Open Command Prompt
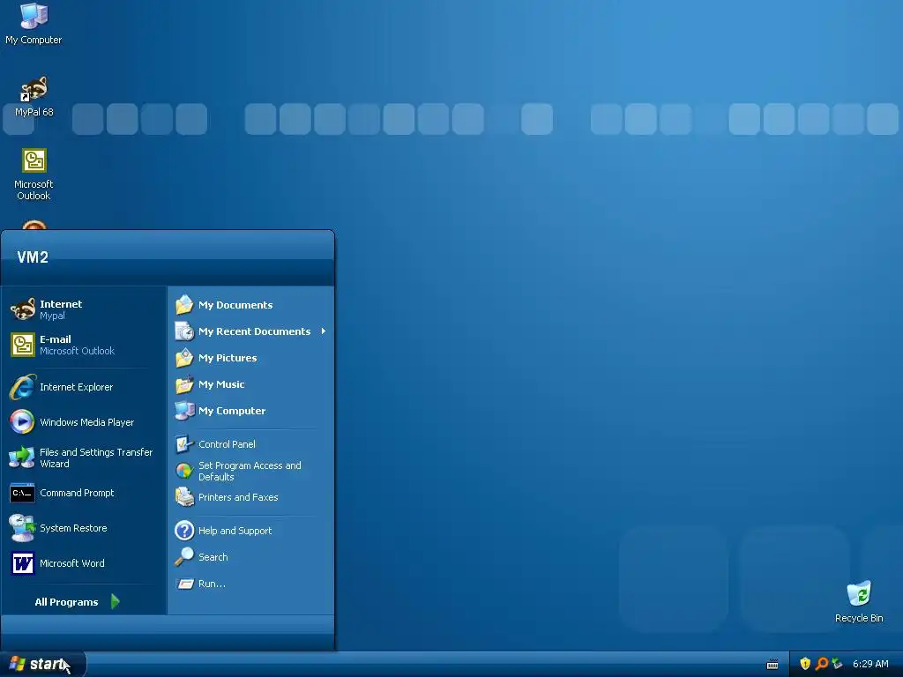The width and height of the screenshot is (903, 677). (x=84, y=493)
